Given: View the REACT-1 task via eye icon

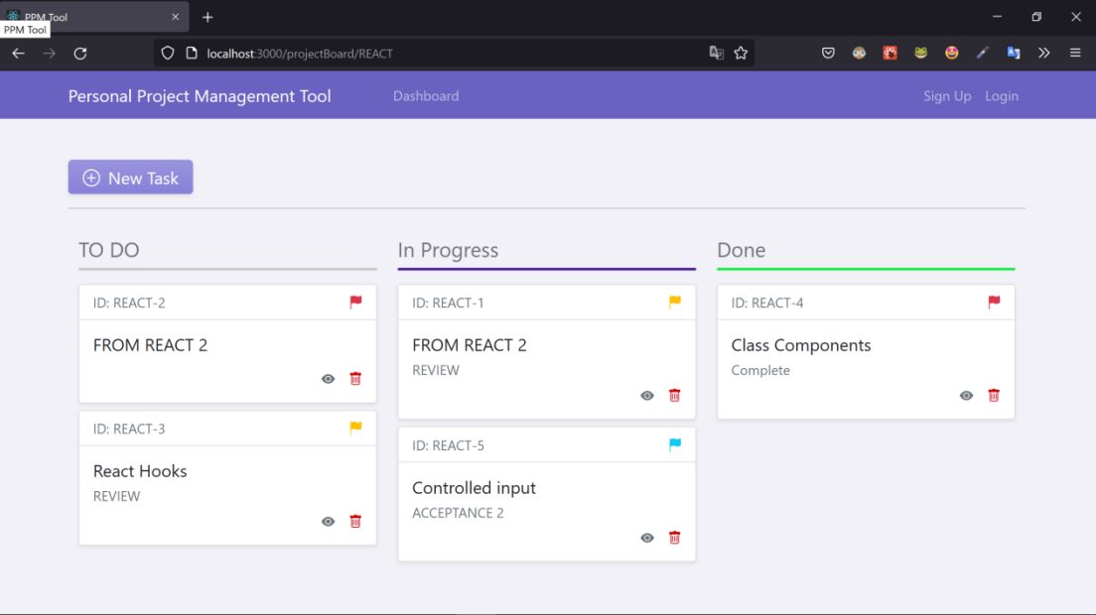Looking at the screenshot, I should click(x=647, y=396).
